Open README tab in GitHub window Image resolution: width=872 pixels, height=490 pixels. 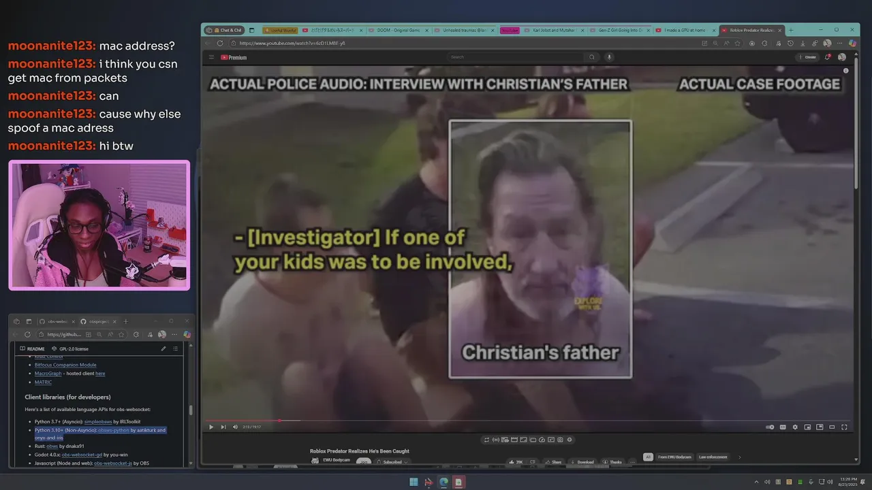[x=32, y=348]
